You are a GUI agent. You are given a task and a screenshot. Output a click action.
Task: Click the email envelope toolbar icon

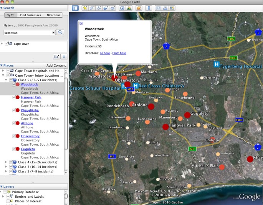[x=158, y=8]
